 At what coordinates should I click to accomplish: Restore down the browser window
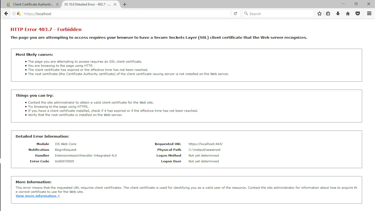[x=356, y=4]
